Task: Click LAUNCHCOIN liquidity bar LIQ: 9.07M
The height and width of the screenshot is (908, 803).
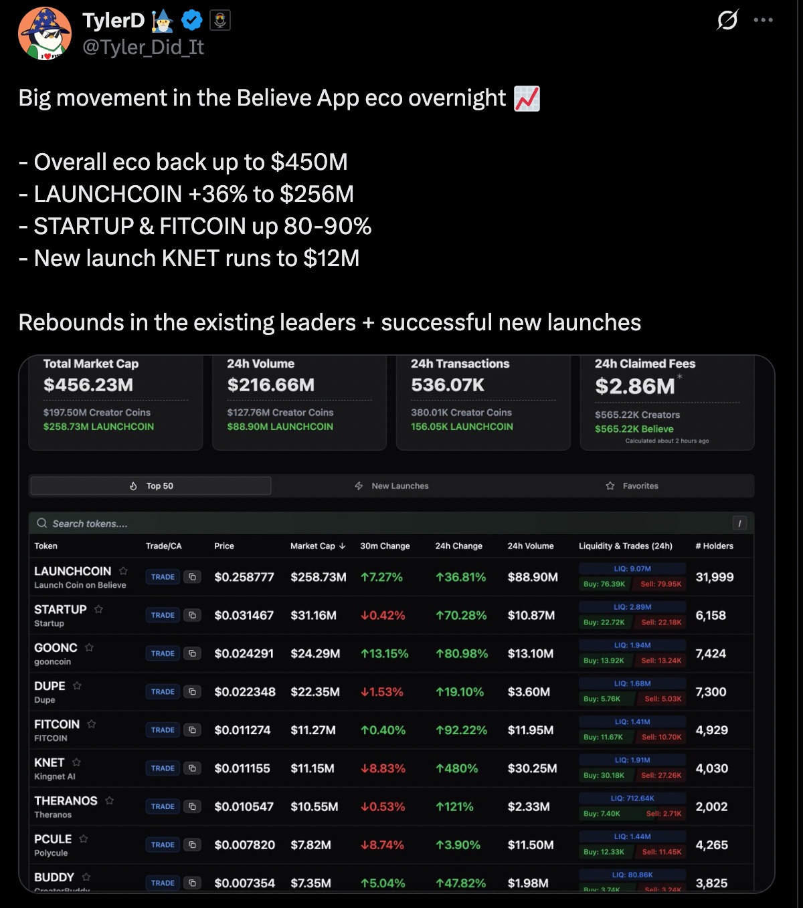Action: coord(632,569)
